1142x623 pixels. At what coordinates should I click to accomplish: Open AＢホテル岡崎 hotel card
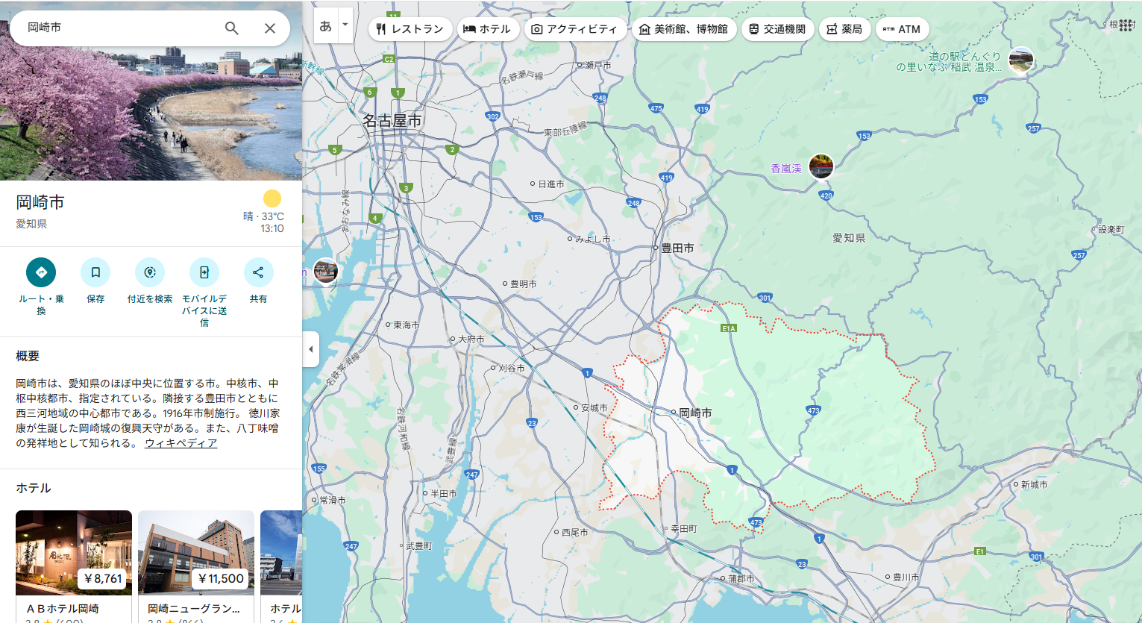(x=74, y=566)
